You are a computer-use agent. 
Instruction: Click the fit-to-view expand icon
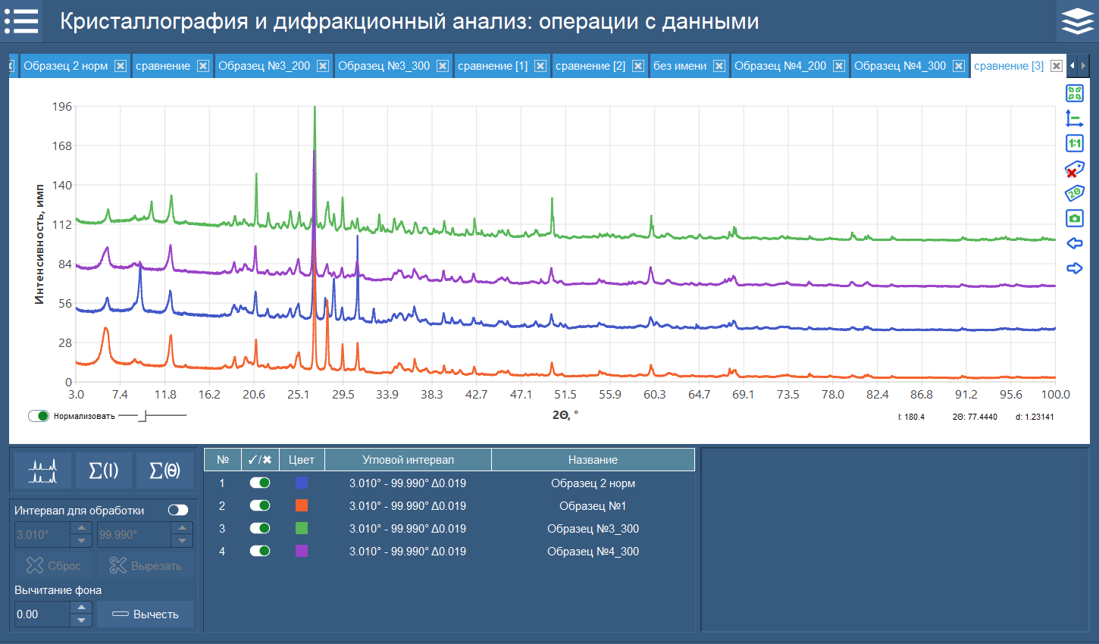point(1074,93)
